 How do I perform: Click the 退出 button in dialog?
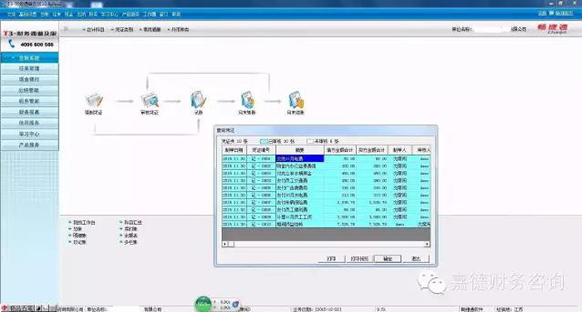[416, 259]
